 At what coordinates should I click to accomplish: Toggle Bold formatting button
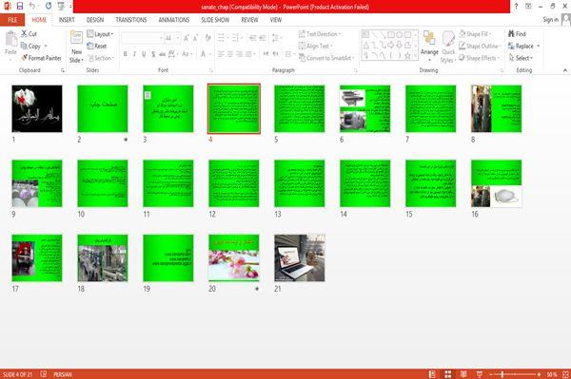126,54
